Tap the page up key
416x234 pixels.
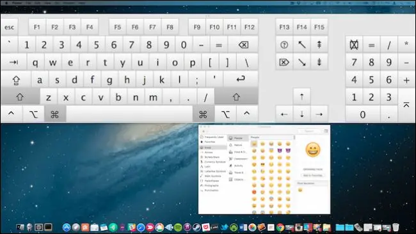tap(319, 45)
